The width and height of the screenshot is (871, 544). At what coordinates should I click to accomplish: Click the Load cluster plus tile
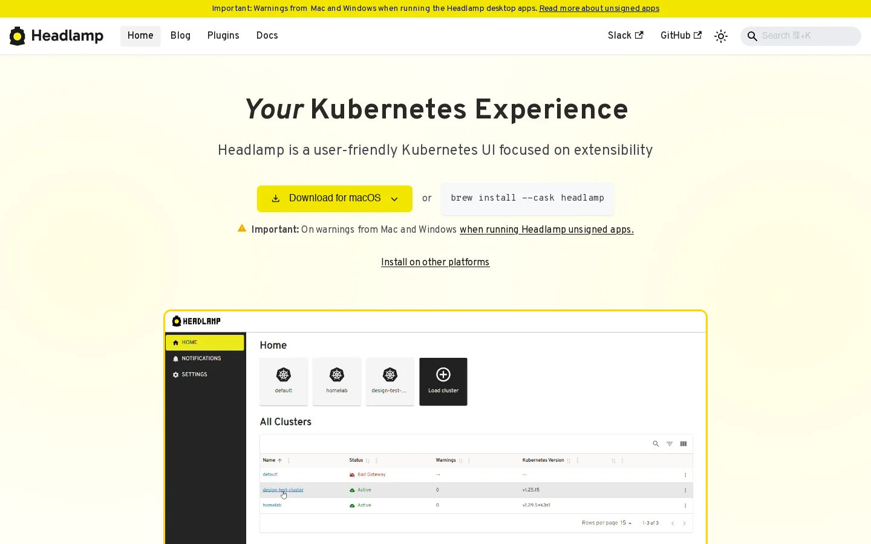click(x=443, y=381)
